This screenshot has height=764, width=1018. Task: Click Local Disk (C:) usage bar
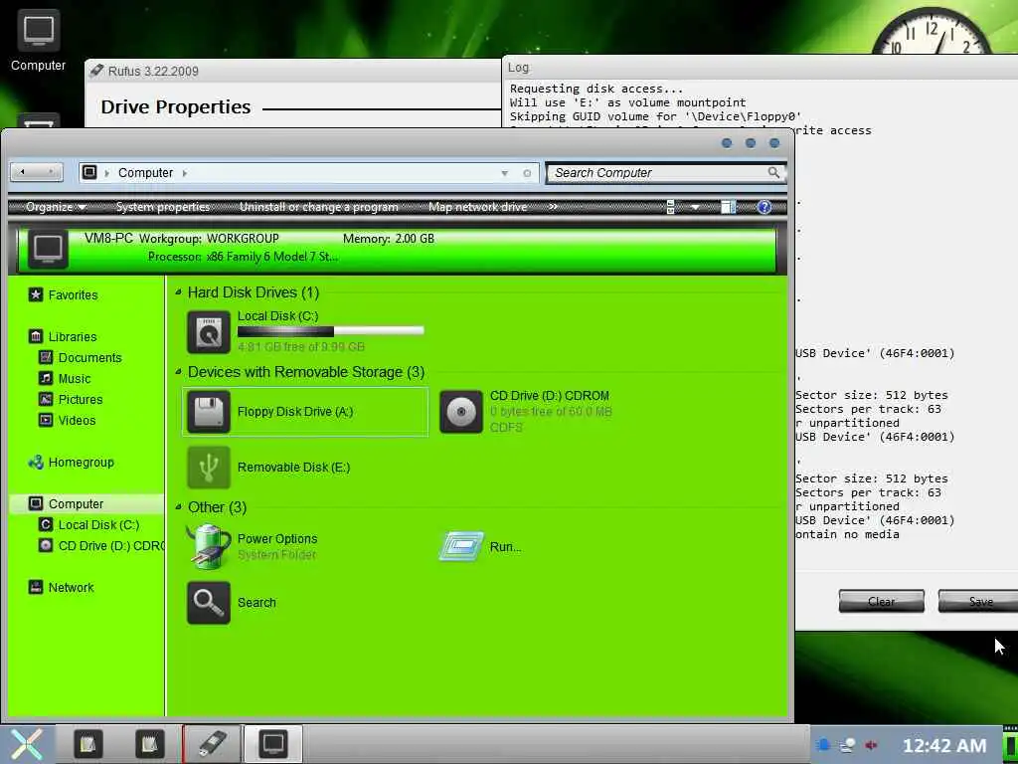[330, 330]
